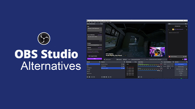Image resolution: width=195 pixels, height=109 pixels.
Task: Remove selected scene using trash icon in Scenes
Action: pyautogui.click(x=89, y=77)
